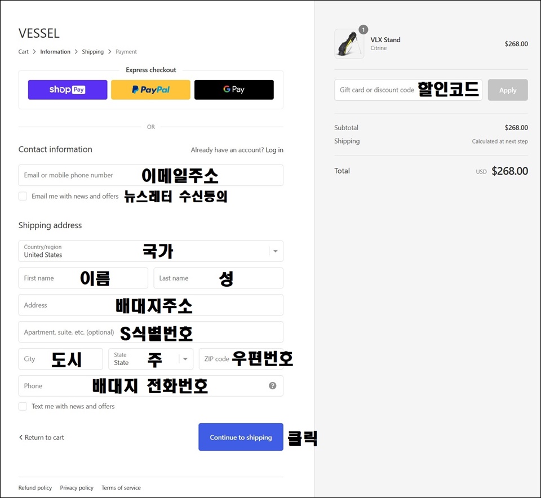Click the VLX Stand product name

385,39
